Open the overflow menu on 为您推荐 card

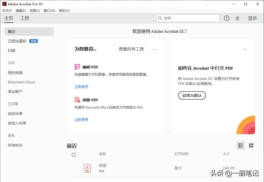155,49
